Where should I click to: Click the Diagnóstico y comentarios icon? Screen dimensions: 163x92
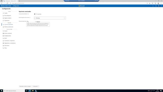coord(3,43)
